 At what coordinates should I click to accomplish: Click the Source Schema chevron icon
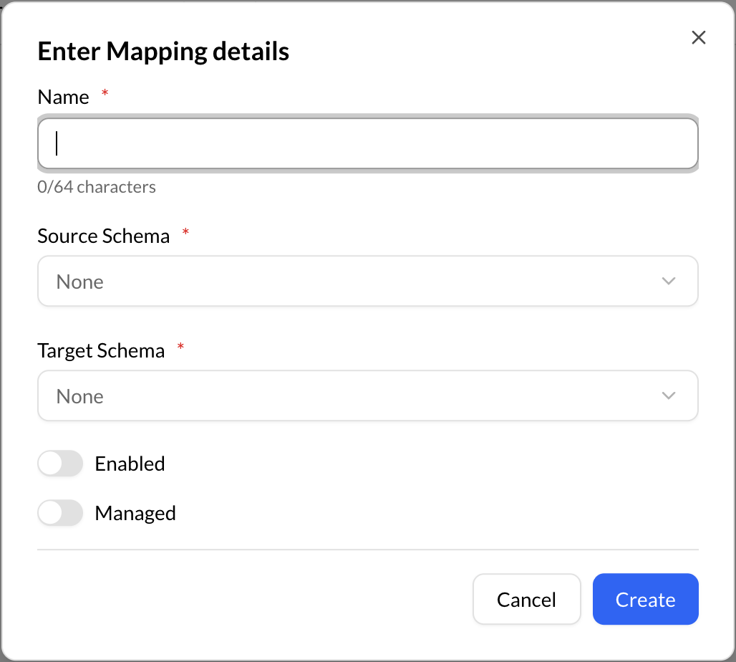click(x=669, y=281)
